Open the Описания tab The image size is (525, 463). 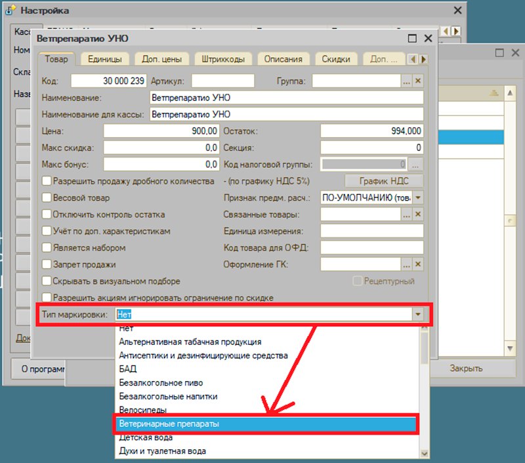pos(283,59)
